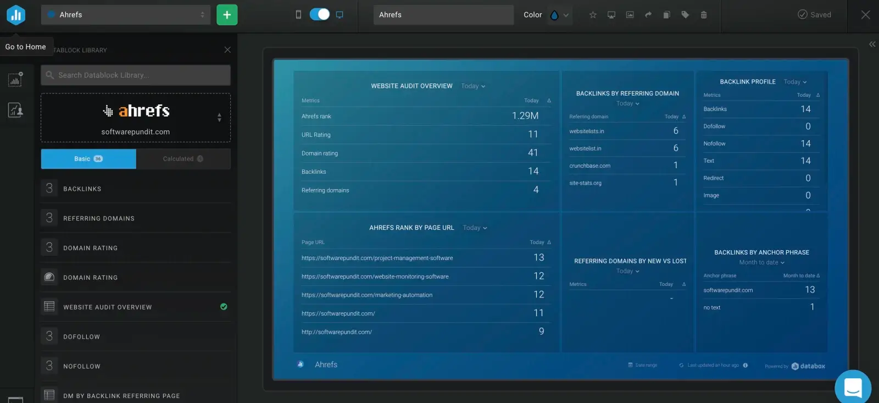Click the last updated info icon
The image size is (879, 403).
pyautogui.click(x=746, y=365)
